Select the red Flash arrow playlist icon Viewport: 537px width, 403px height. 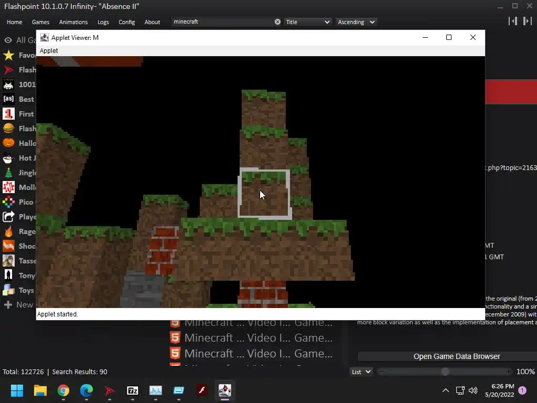(8, 70)
